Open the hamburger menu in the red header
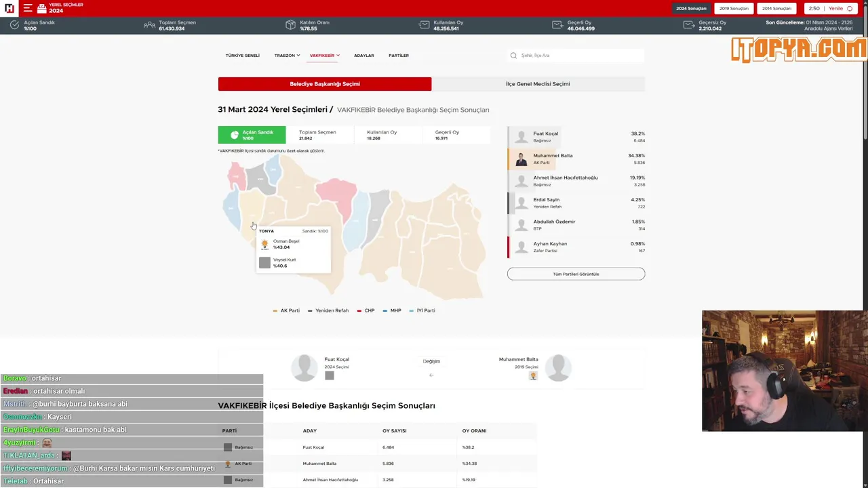The height and width of the screenshot is (488, 868). [x=28, y=8]
